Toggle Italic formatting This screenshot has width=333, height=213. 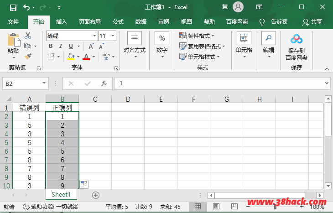coord(61,46)
